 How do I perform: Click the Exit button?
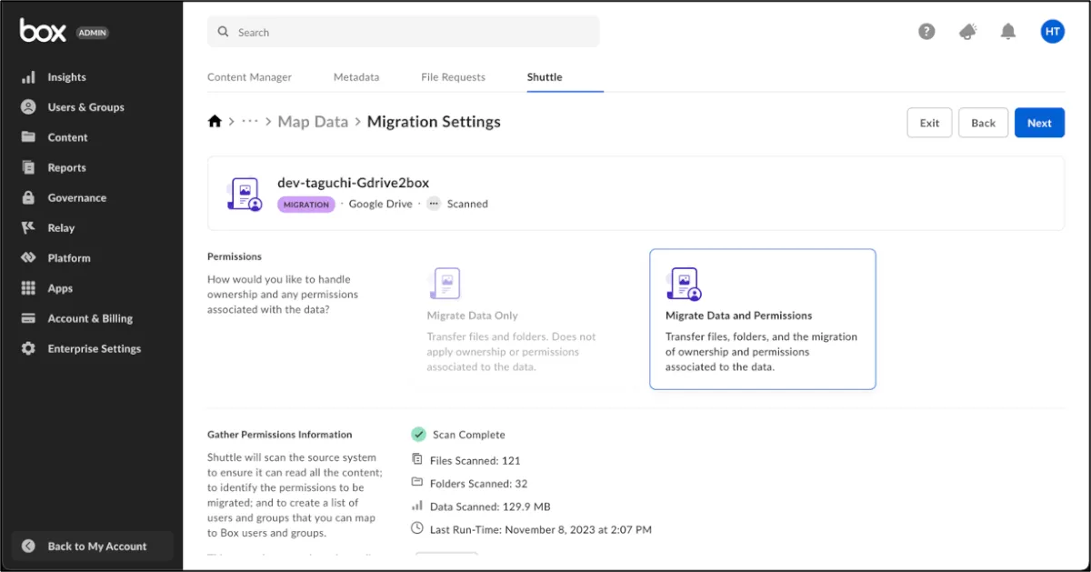point(929,123)
